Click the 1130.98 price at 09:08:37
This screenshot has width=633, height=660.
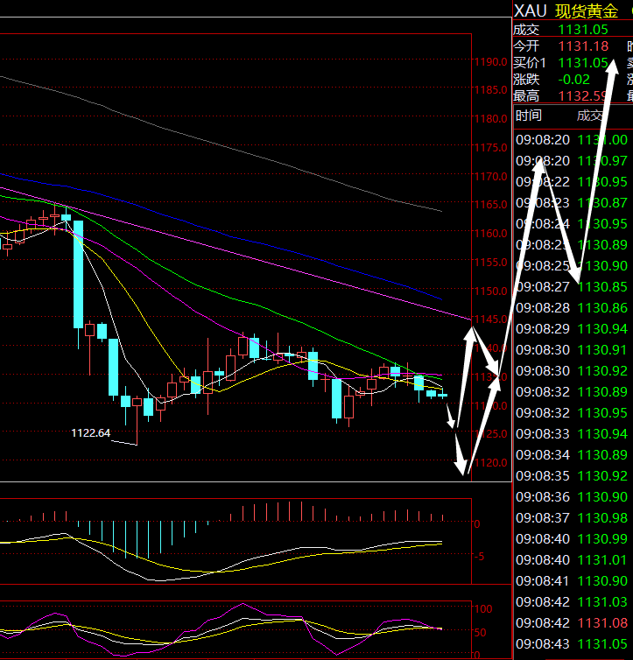coord(602,517)
